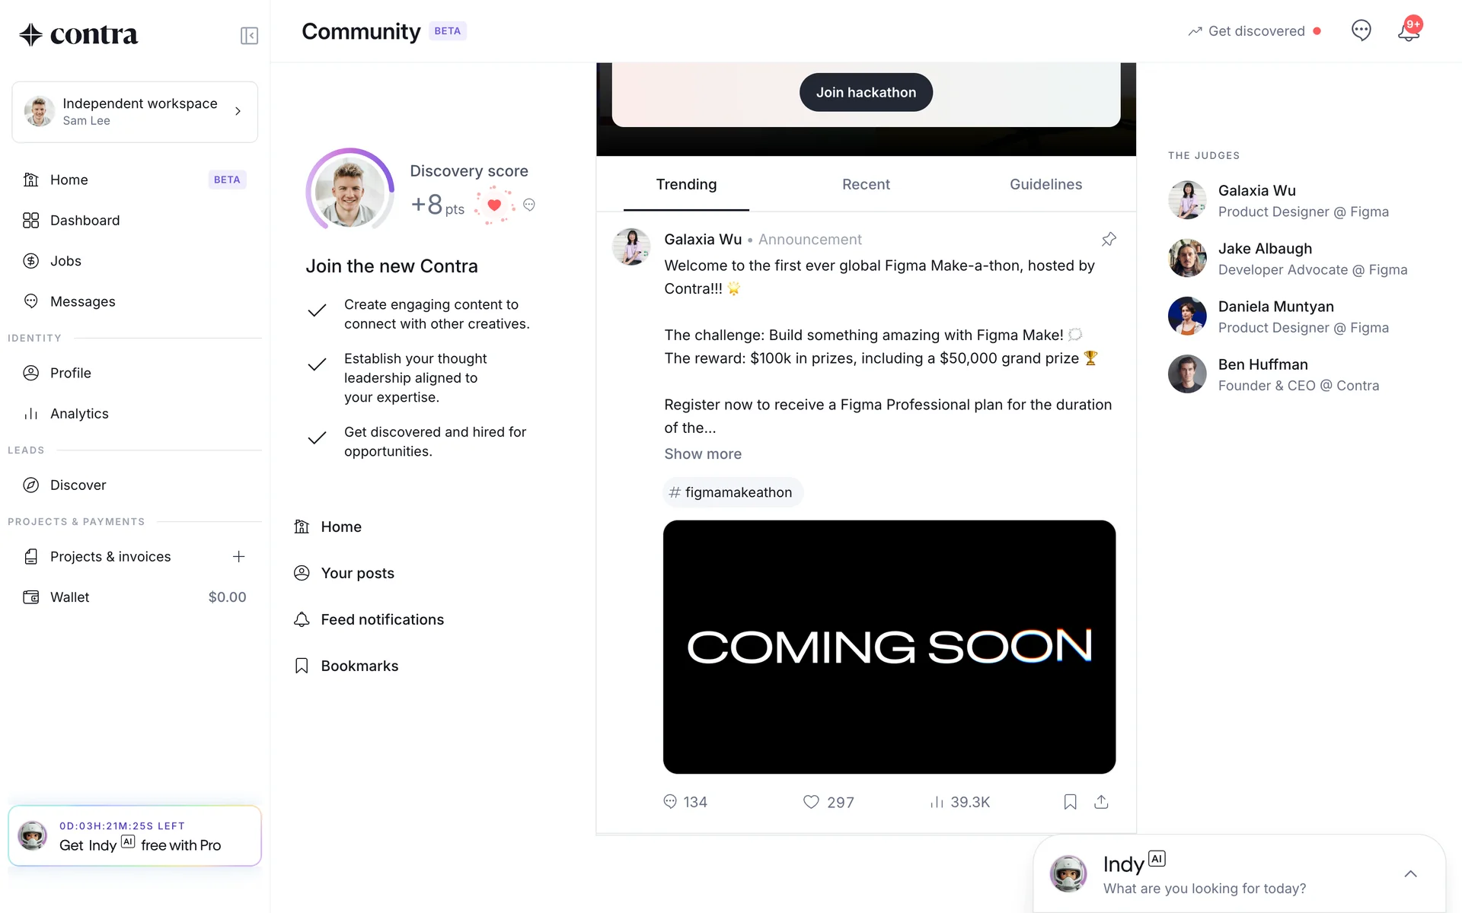The width and height of the screenshot is (1462, 913).
Task: Click the pin icon on the announcement
Action: pyautogui.click(x=1109, y=240)
